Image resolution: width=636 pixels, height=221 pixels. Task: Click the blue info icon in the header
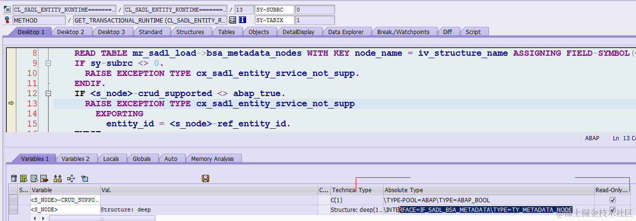point(243,20)
